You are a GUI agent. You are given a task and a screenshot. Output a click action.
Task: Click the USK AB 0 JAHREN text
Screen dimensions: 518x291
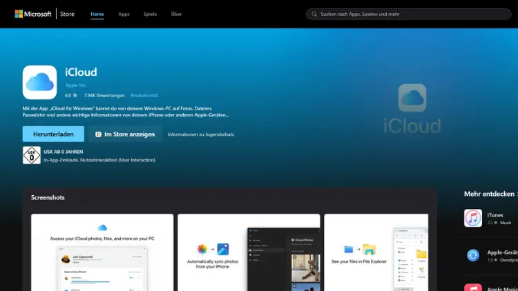coord(64,152)
